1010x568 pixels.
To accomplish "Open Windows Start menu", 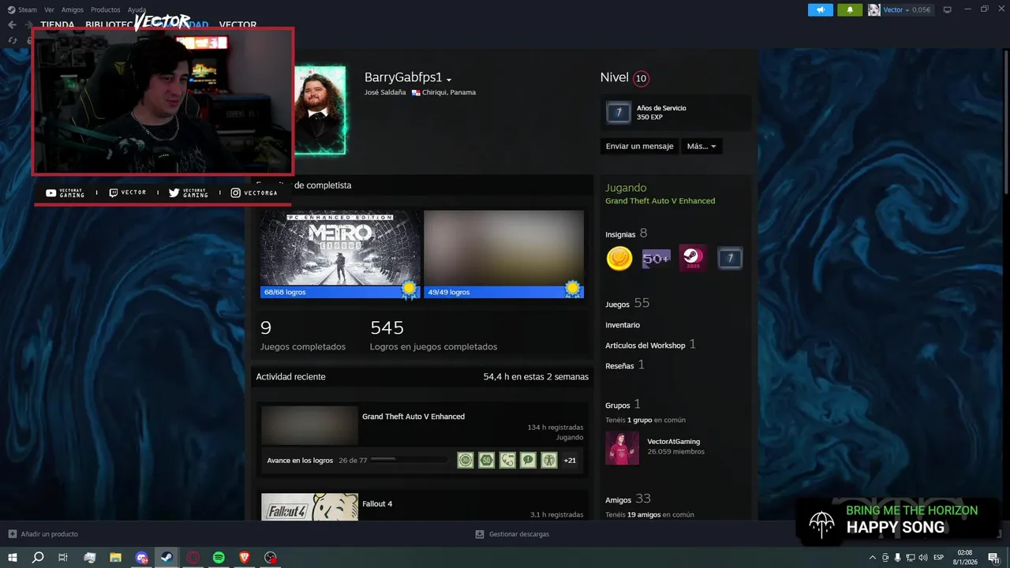I will tap(12, 558).
